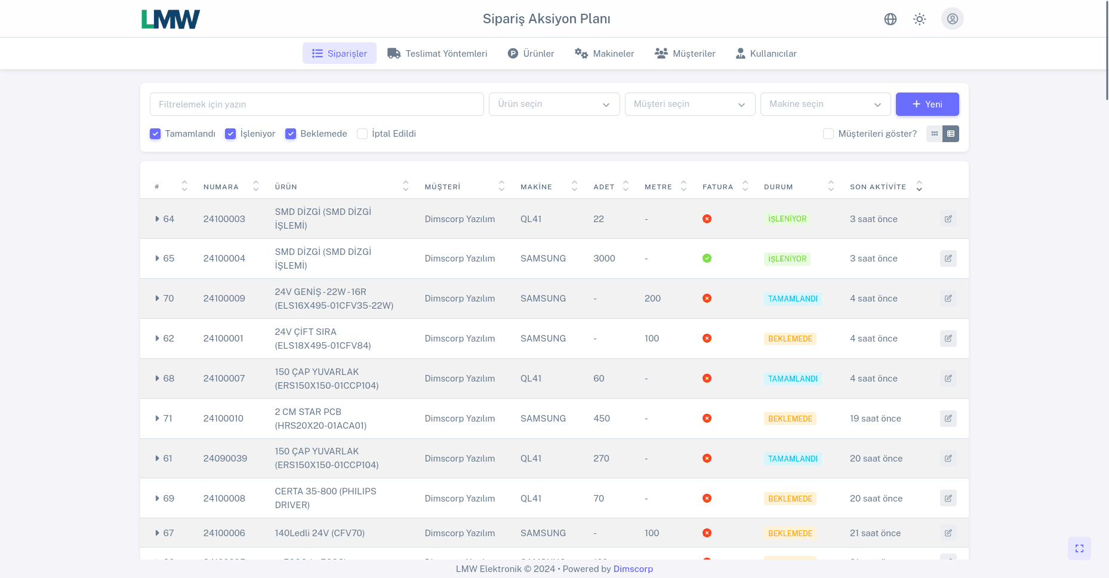Open the user profile avatar icon
This screenshot has height=578, width=1109.
(x=952, y=19)
